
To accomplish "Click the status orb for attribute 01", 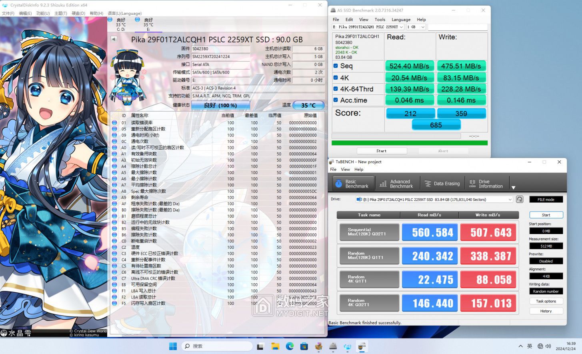I will [114, 123].
